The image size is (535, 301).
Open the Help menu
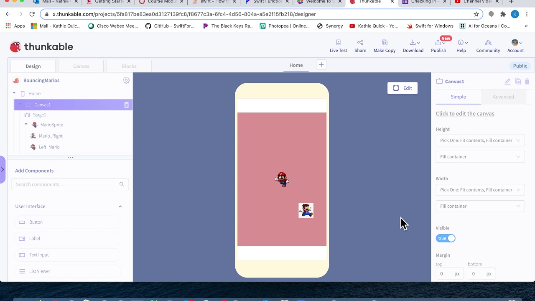click(461, 46)
